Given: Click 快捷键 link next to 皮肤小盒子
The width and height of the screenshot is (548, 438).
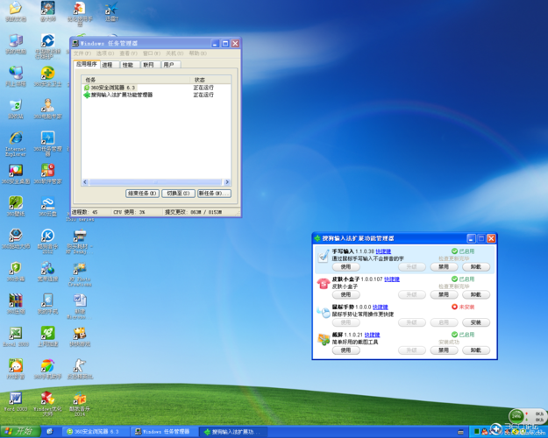Looking at the screenshot, I should [x=392, y=279].
